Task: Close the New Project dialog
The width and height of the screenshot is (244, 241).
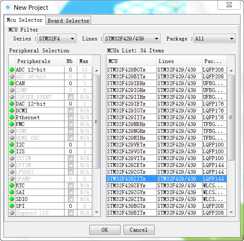Action: pos(229,5)
